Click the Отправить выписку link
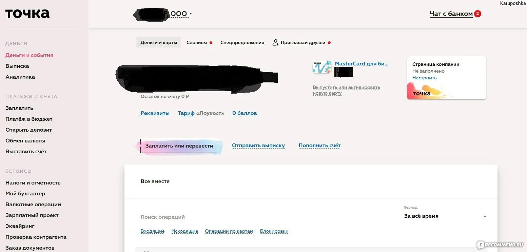 [258, 146]
